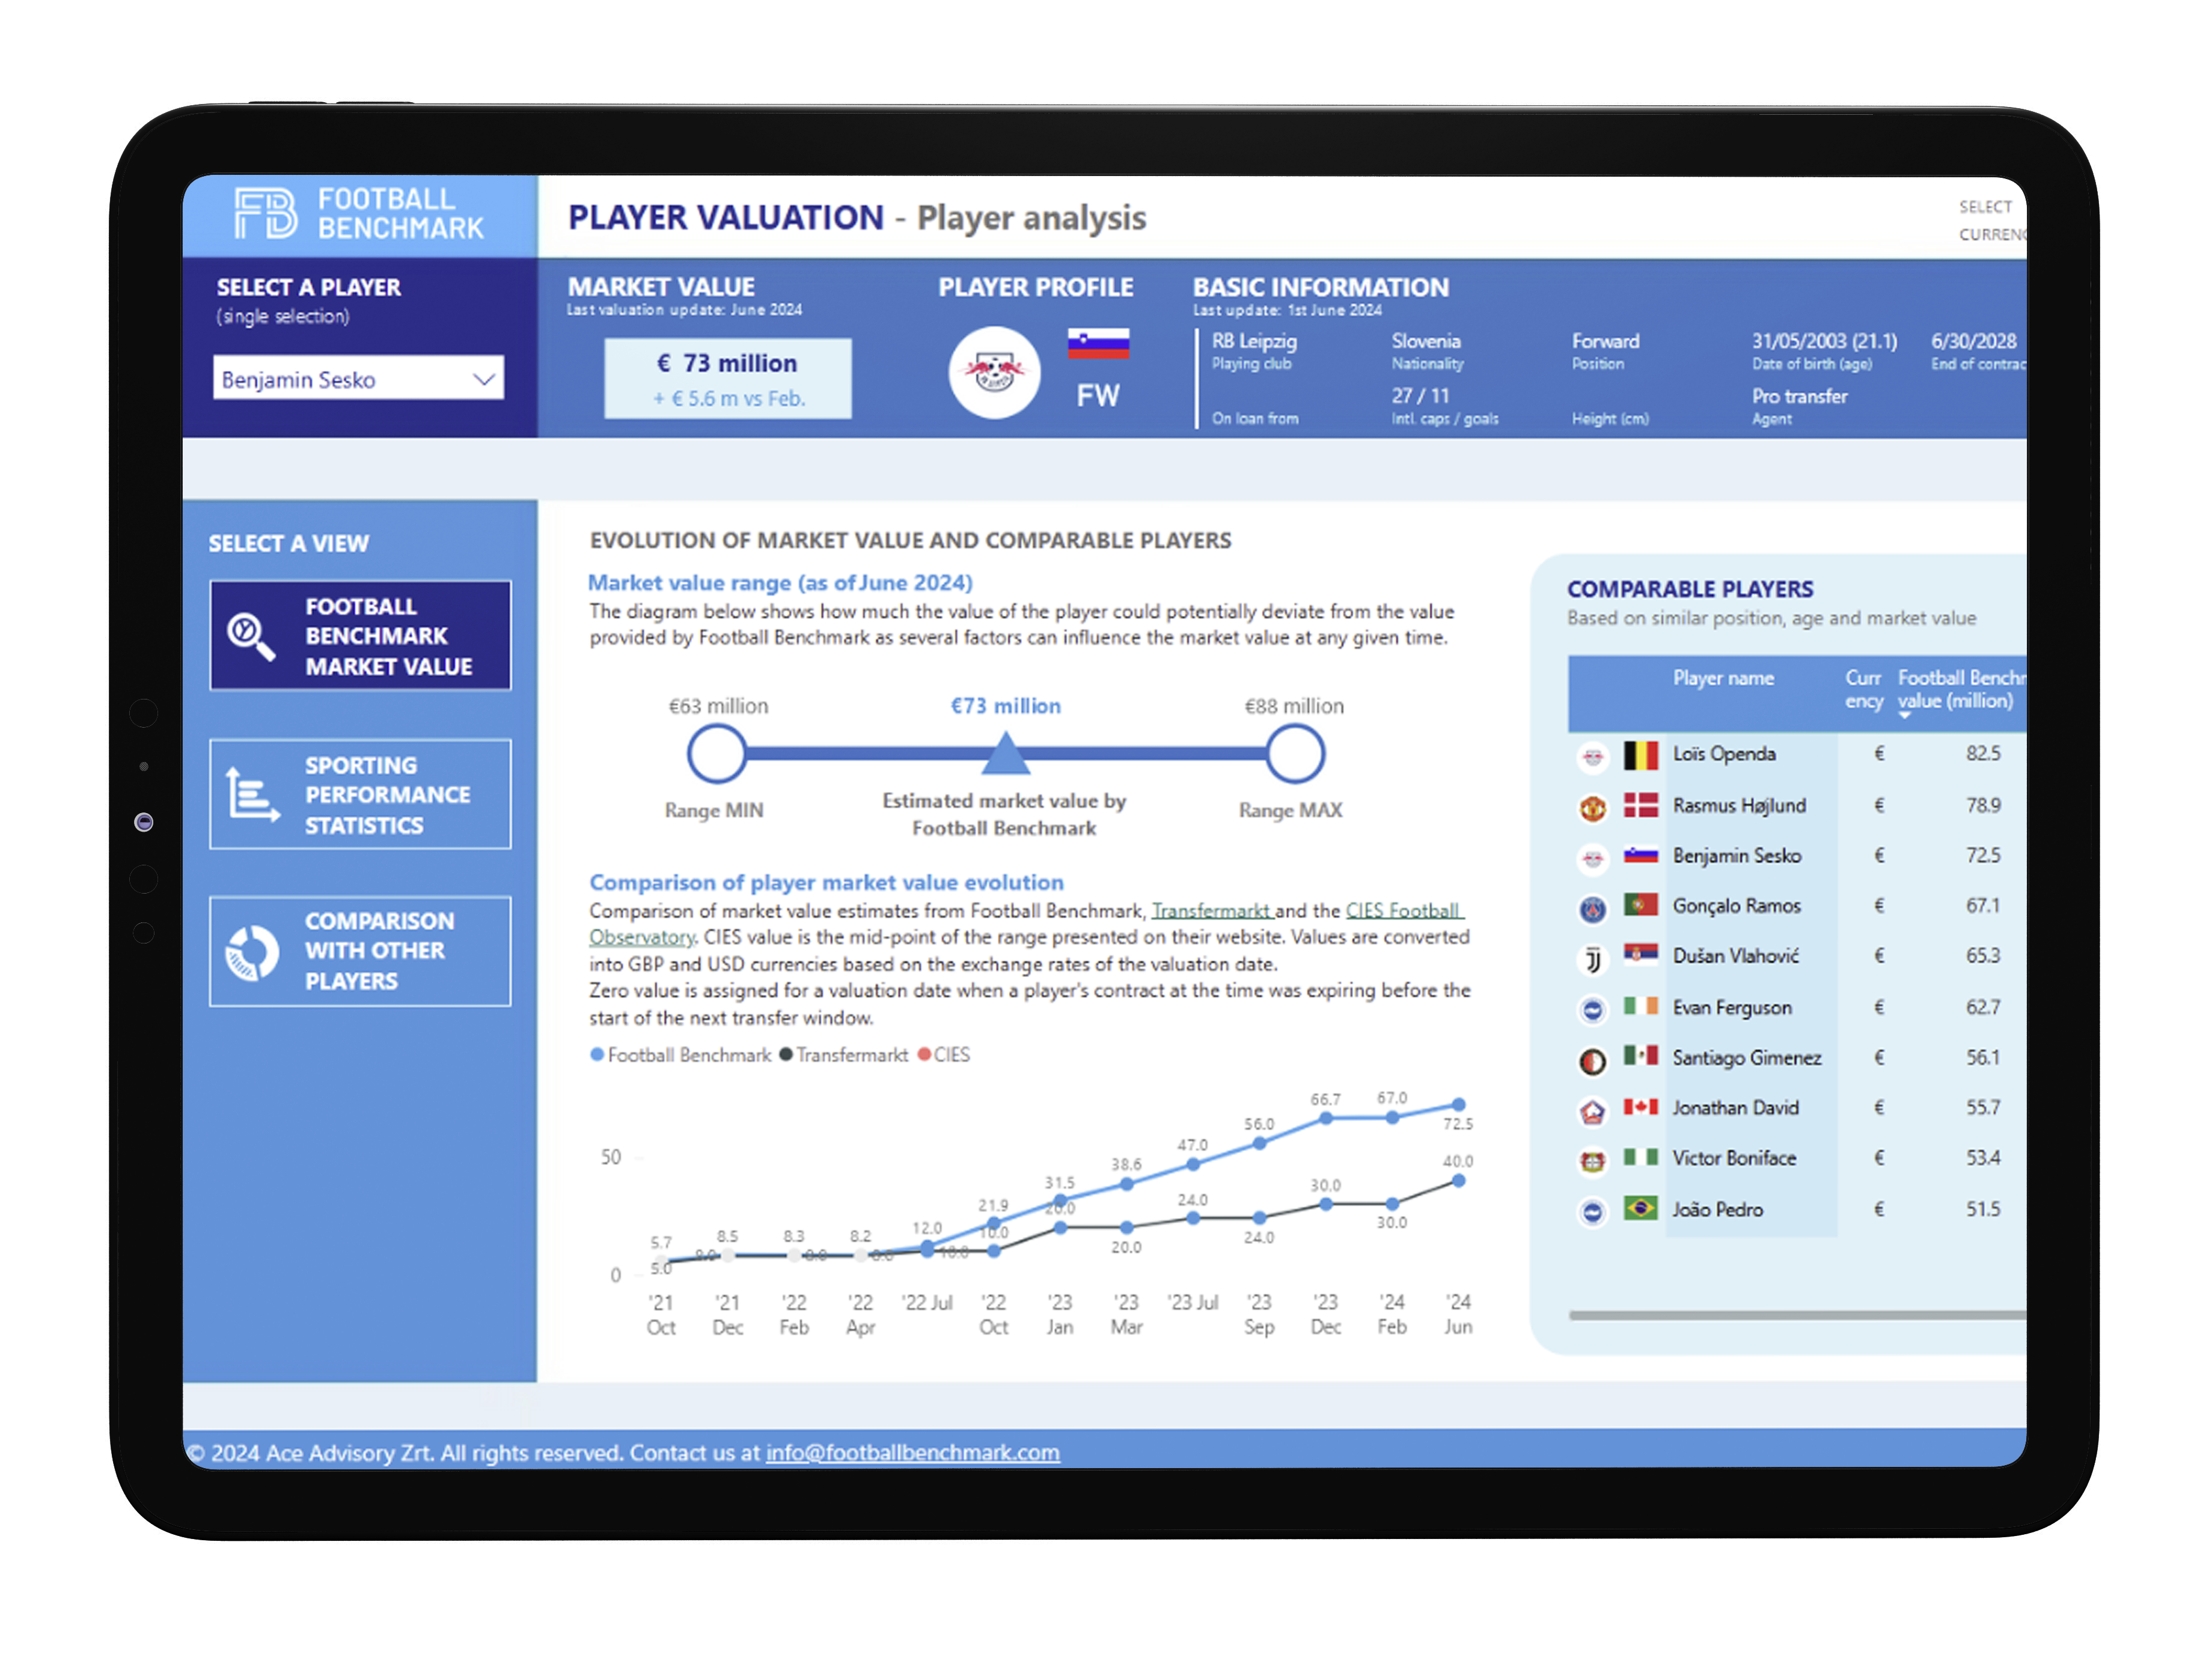The image size is (2212, 1655).
Task: Click the PSG crest beside Gonçalo Ramos
Action: coord(1593,909)
